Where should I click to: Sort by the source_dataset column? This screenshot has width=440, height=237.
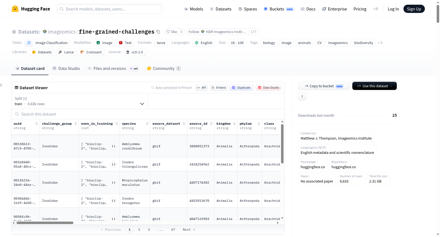pos(184,124)
